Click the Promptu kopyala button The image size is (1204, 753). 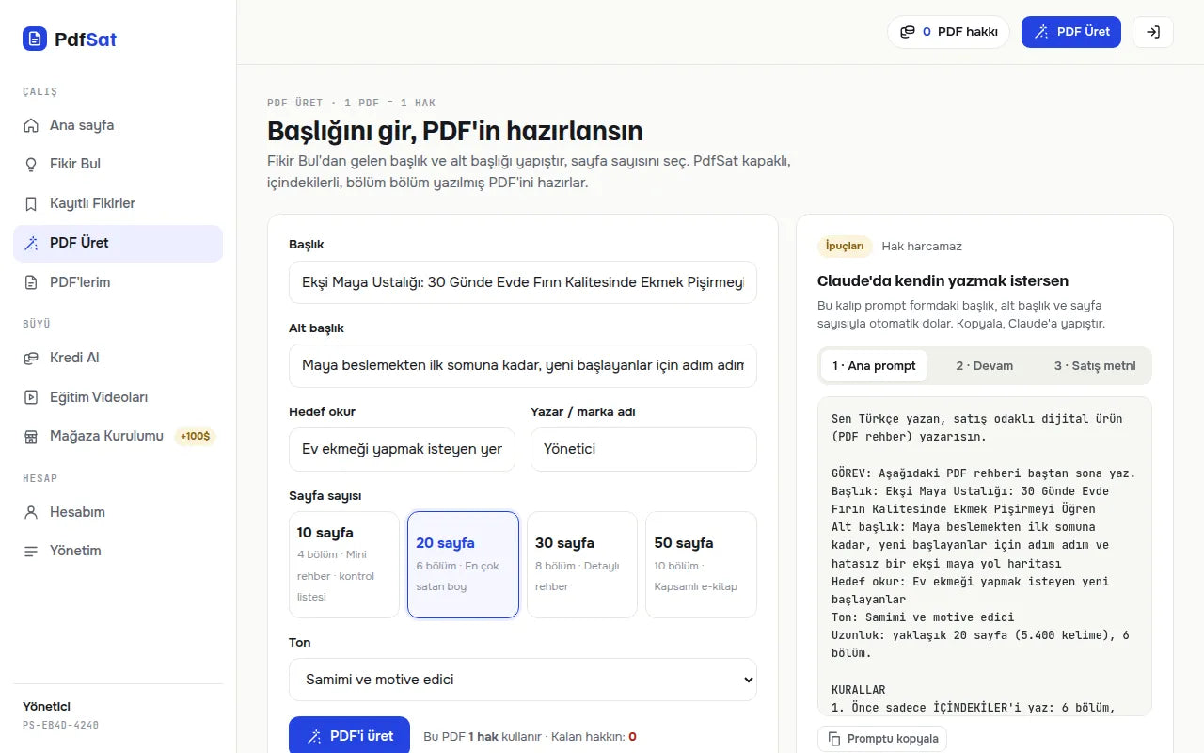click(x=882, y=739)
